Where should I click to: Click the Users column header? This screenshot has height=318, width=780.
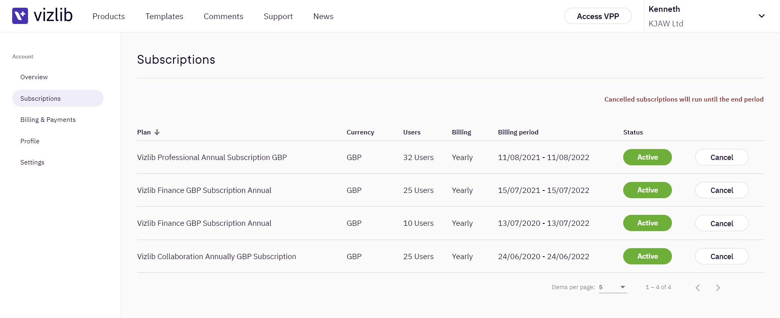tap(412, 132)
